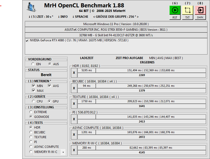Click the 32768 MB G Skill memory row
Screen dimensions: 210x159
[x=116, y=35]
